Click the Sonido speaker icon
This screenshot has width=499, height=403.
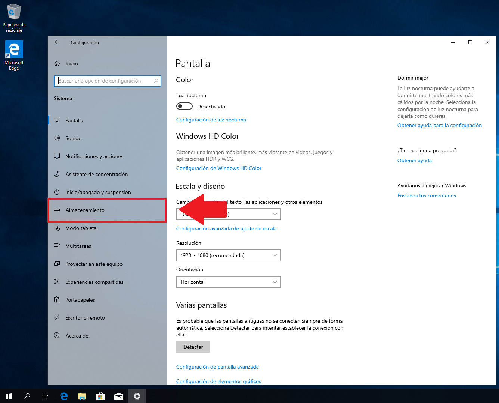point(57,138)
